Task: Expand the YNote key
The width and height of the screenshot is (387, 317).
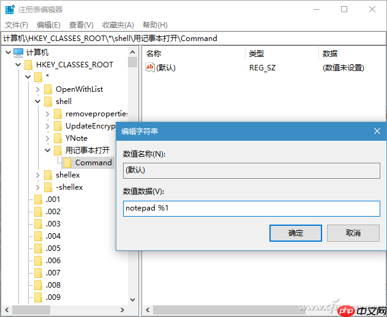Action: tap(48, 138)
